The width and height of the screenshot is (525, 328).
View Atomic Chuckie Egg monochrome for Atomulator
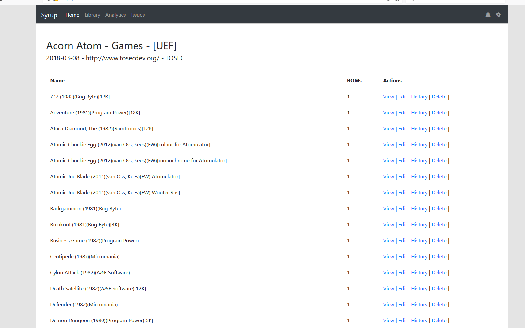(x=389, y=161)
